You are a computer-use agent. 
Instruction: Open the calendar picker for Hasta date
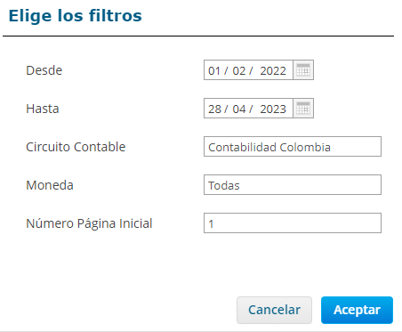303,109
